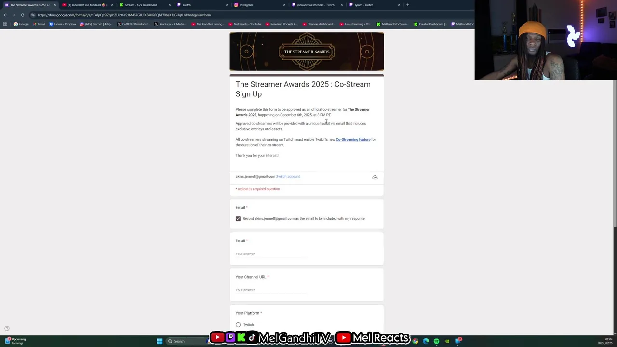617x347 pixels.
Task: Click The Streamer Awards banner image
Action: 307,52
